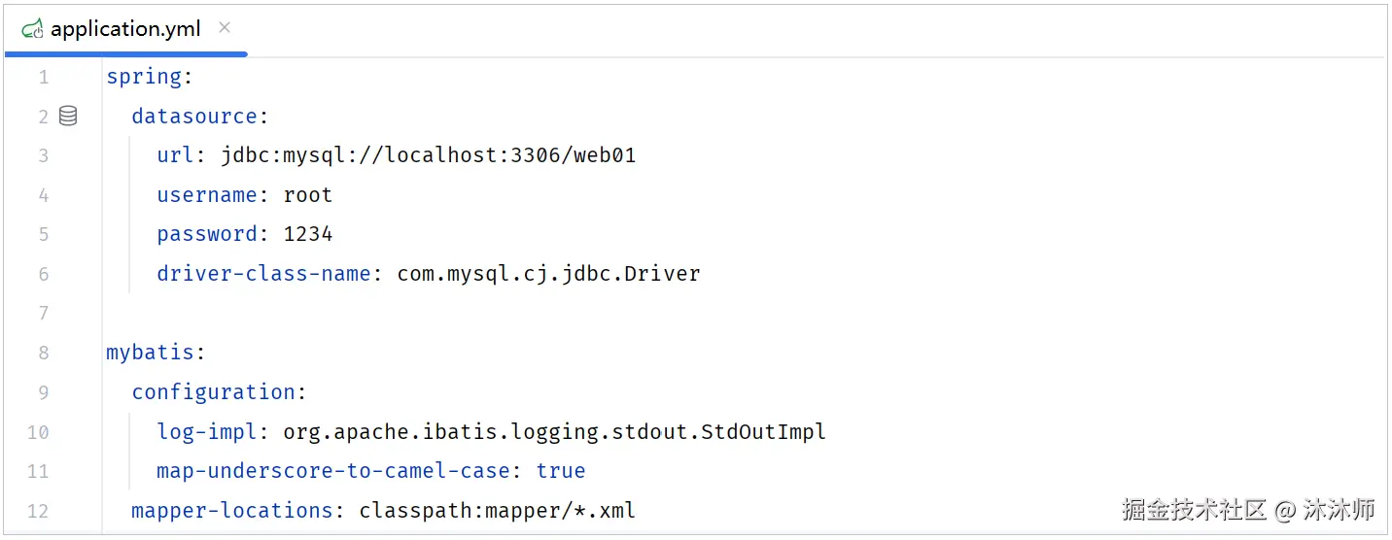Click com.mysql.cj.jdbc.Driver value
Image resolution: width=1392 pixels, height=540 pixels.
(x=549, y=274)
